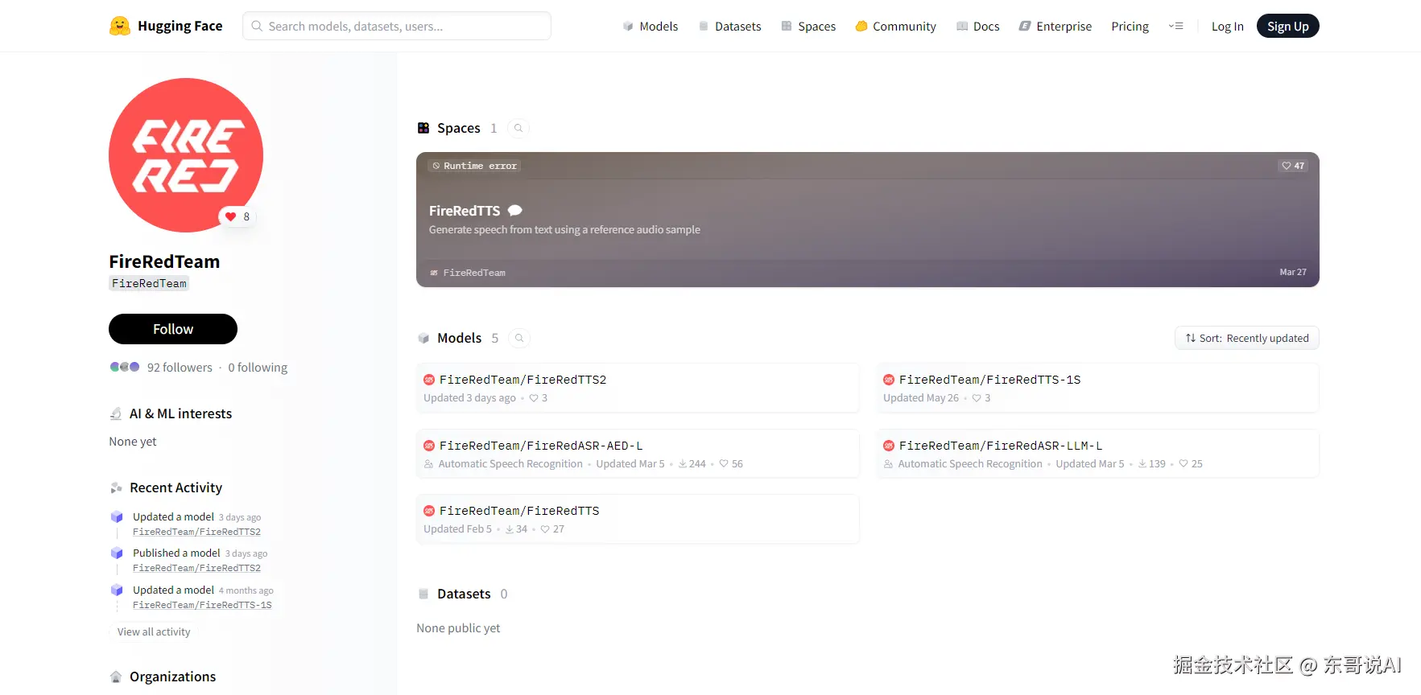Toggle Follow for FireRedTeam

coord(173,329)
